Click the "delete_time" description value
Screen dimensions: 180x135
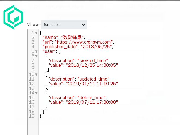pos(92,98)
